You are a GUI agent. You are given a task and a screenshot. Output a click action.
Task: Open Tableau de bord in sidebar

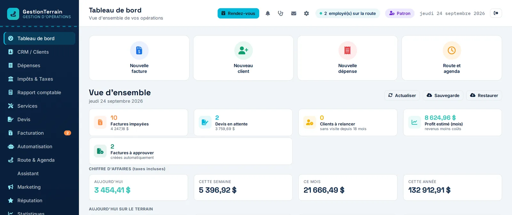(40, 38)
